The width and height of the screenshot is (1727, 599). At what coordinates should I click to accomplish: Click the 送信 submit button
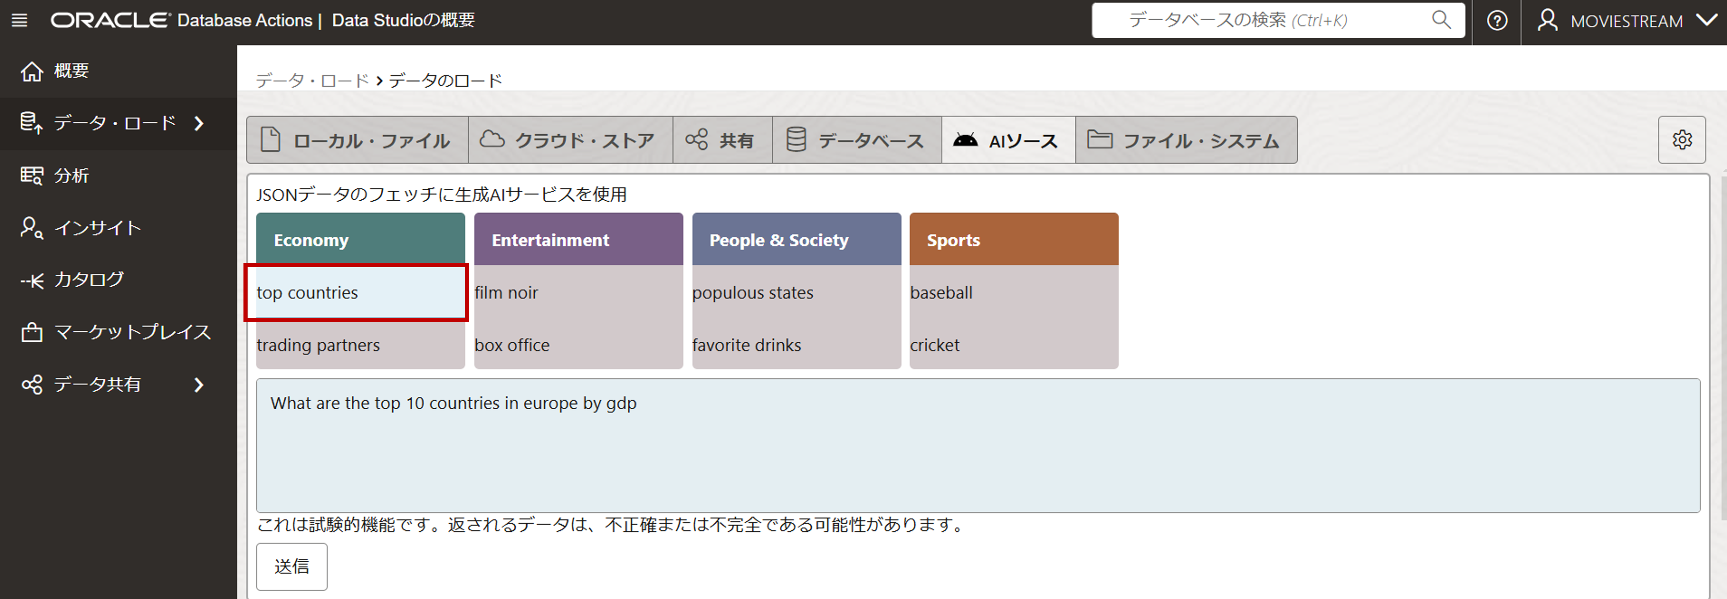pos(292,567)
